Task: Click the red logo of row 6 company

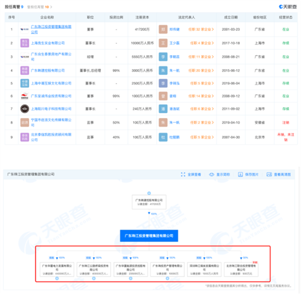Action: 25,96
